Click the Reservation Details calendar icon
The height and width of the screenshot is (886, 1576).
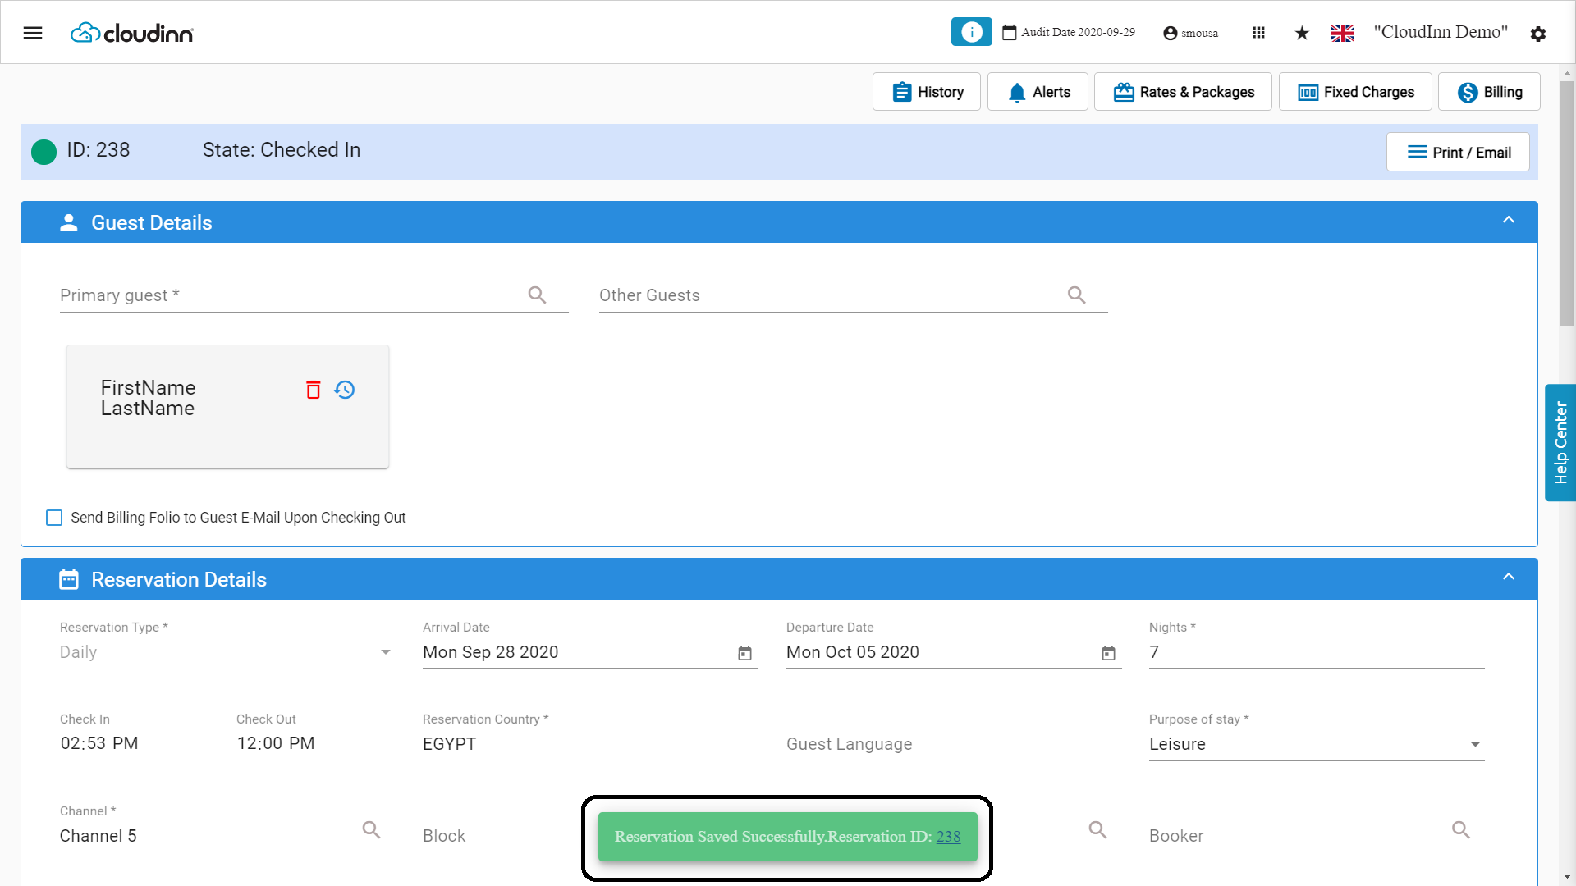click(69, 580)
